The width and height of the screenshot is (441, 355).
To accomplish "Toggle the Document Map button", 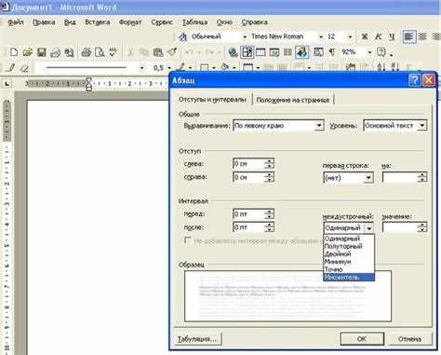I will point(318,52).
